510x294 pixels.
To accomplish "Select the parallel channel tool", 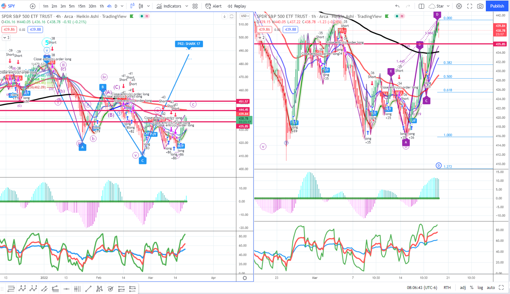I will pos(44,288).
